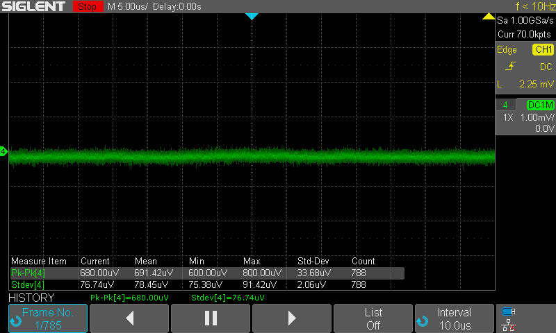Click the Stdev[4]=76.74uV readout below table
Image resolution: width=556 pixels, height=333 pixels.
coord(228,298)
